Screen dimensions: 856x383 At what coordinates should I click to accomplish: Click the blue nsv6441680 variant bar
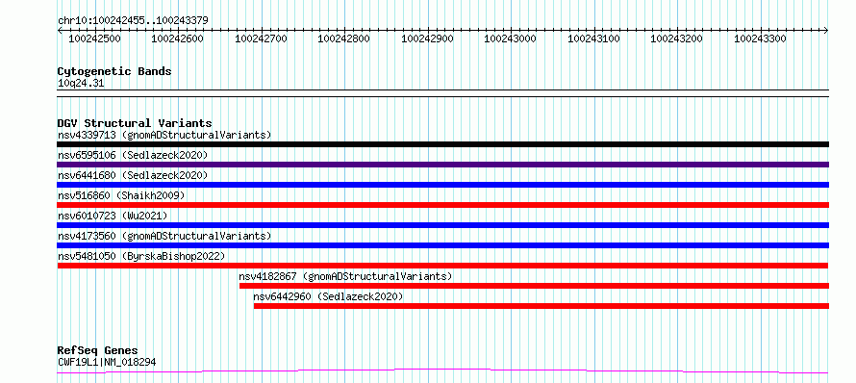point(442,185)
